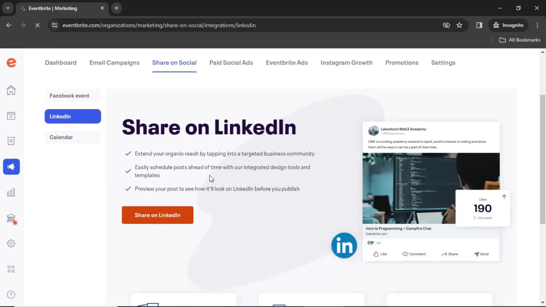546x307 pixels.
Task: Expand the tab search dropdown
Action: click(8, 8)
